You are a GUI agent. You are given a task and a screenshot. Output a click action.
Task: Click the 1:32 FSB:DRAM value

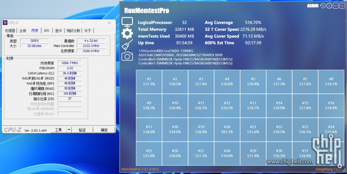pos(70,68)
